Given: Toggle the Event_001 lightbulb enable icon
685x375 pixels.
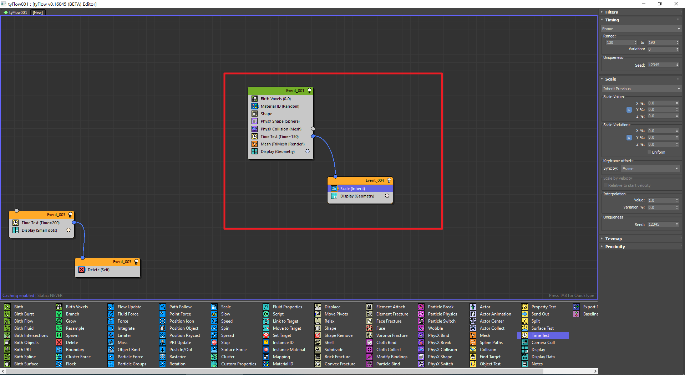Looking at the screenshot, I should [x=310, y=91].
